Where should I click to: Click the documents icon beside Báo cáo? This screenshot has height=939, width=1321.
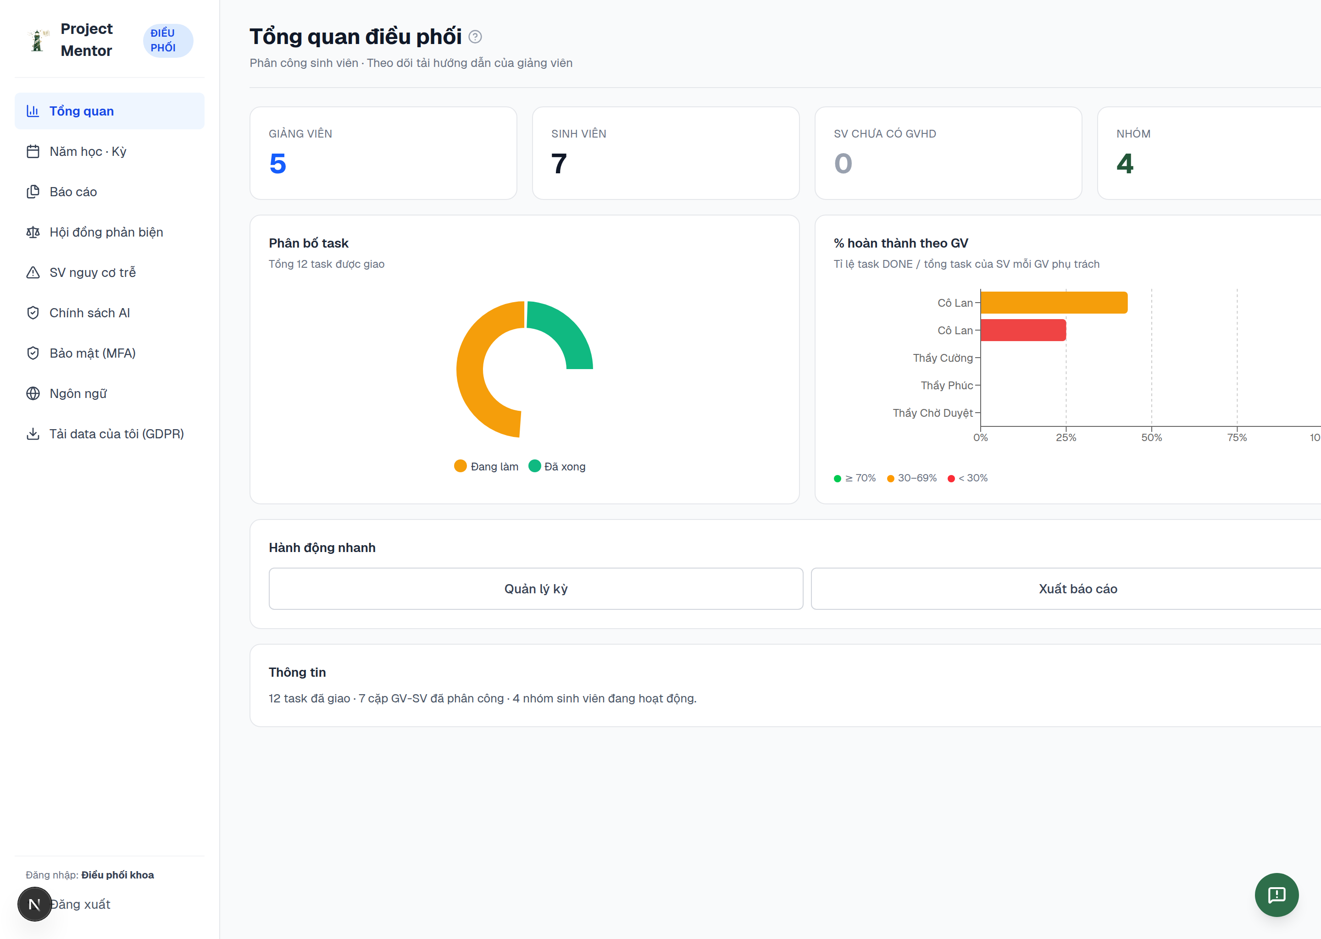click(33, 192)
